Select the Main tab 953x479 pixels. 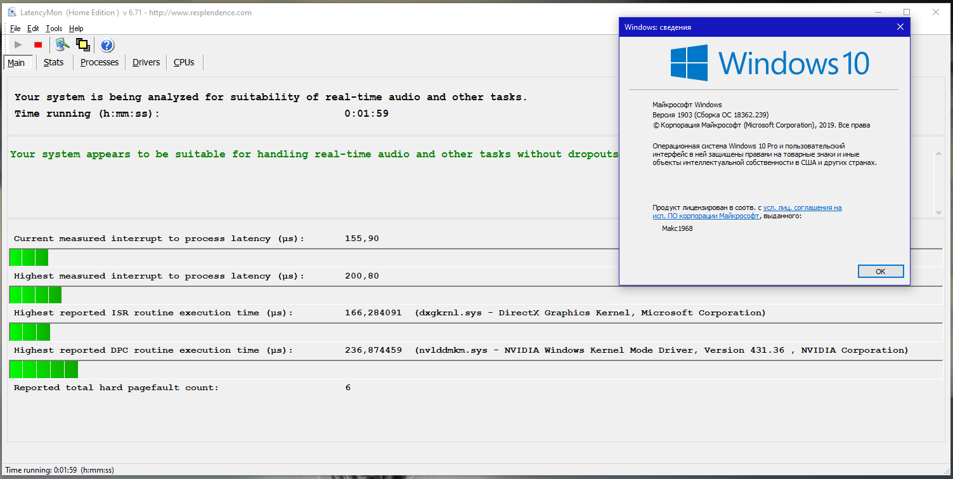pyautogui.click(x=16, y=63)
